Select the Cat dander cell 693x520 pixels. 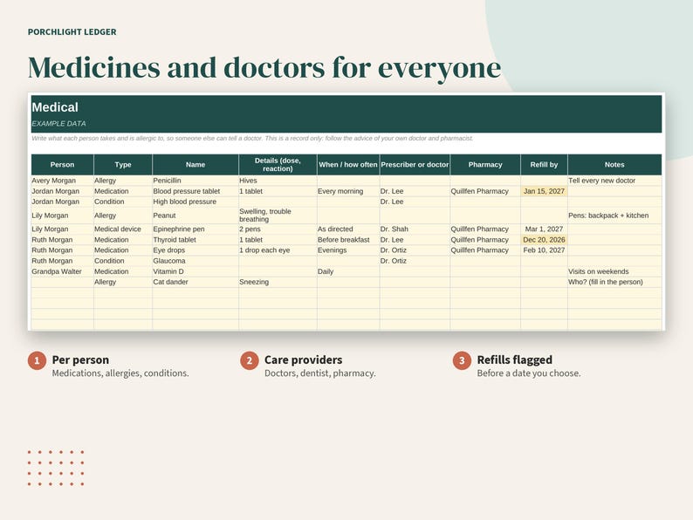tap(196, 282)
